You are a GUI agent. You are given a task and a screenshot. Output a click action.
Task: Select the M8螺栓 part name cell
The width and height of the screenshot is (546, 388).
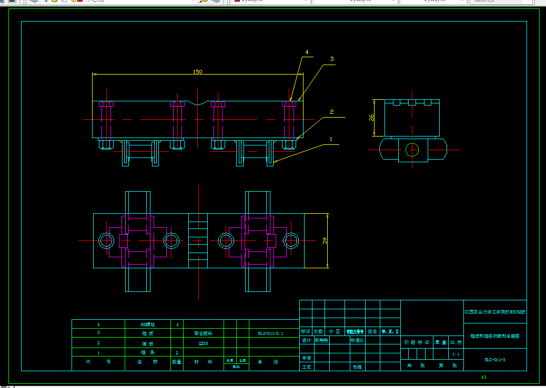(148, 324)
